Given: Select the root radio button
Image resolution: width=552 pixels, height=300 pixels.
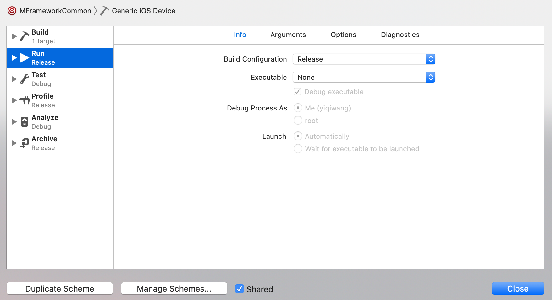Looking at the screenshot, I should [x=298, y=120].
